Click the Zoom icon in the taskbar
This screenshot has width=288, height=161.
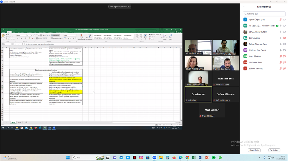(154, 158)
